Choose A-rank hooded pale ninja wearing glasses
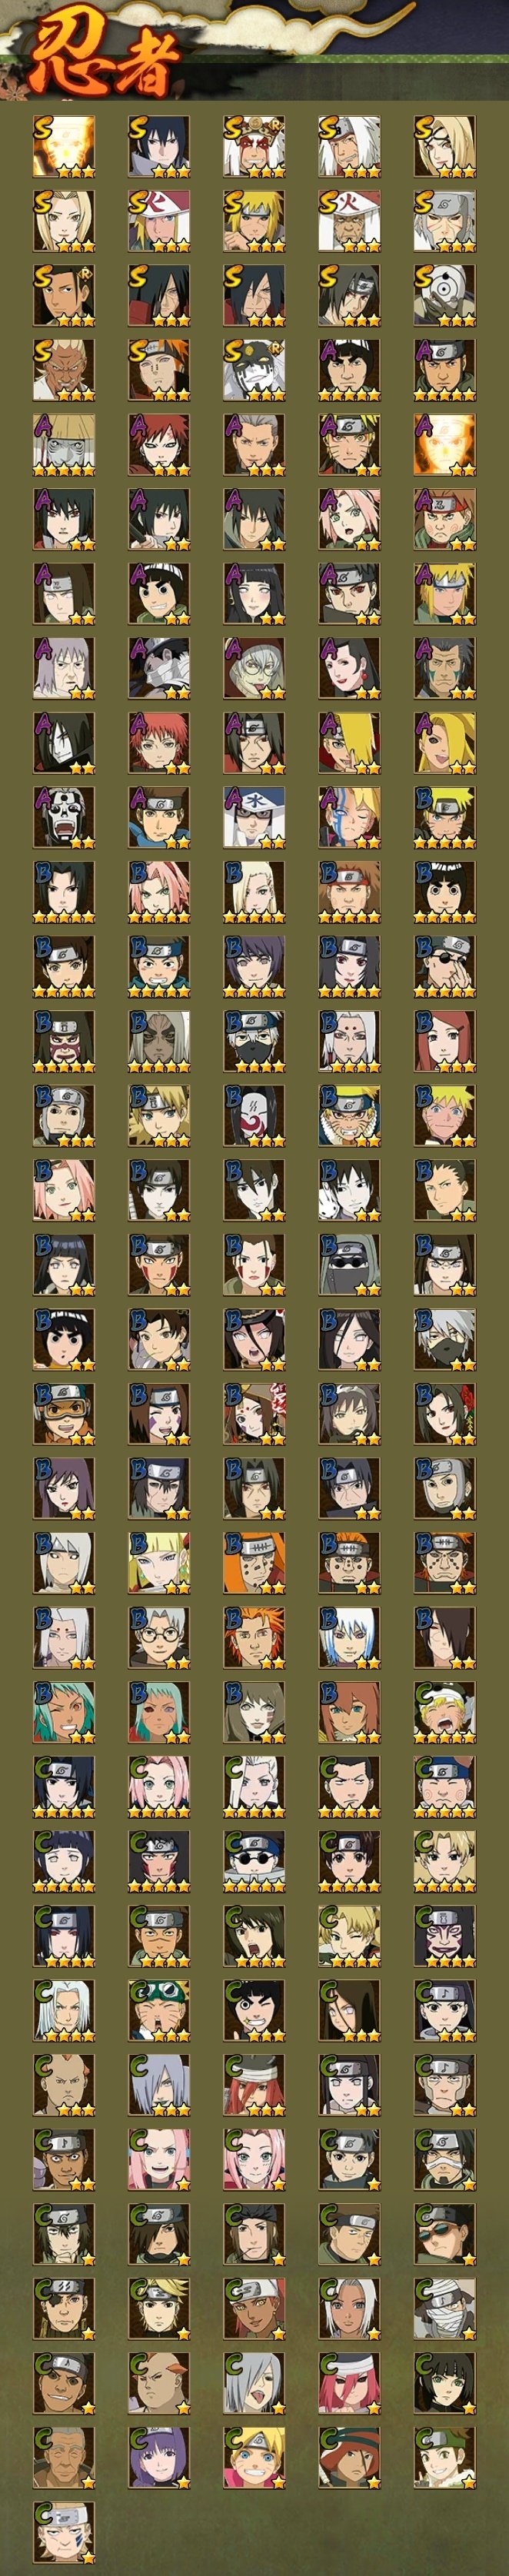509x2576 pixels. tap(254, 668)
